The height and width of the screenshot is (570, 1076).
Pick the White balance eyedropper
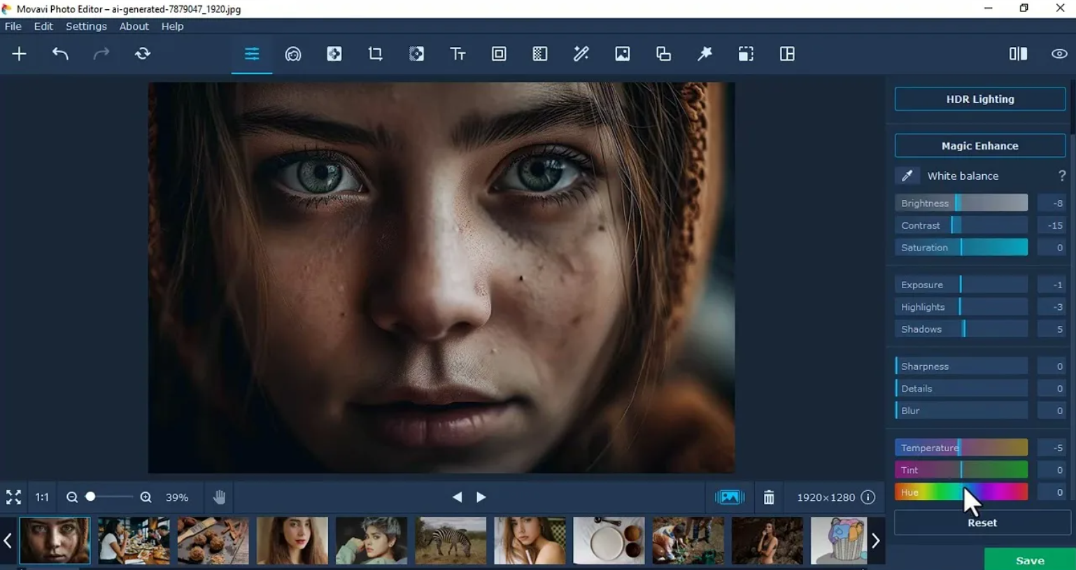click(907, 176)
